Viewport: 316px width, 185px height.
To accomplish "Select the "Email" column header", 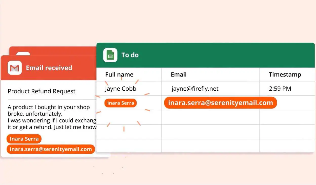I will [179, 75].
